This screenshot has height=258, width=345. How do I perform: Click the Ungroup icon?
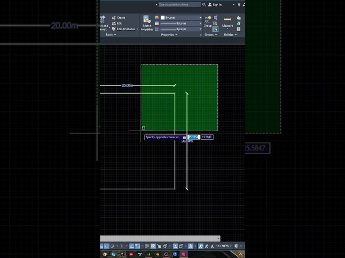(216, 18)
